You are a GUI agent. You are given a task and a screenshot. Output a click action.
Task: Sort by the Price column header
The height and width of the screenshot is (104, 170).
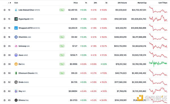click(x=76, y=3)
